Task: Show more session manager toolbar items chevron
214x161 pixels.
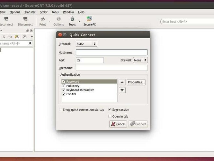Action: [32, 37]
